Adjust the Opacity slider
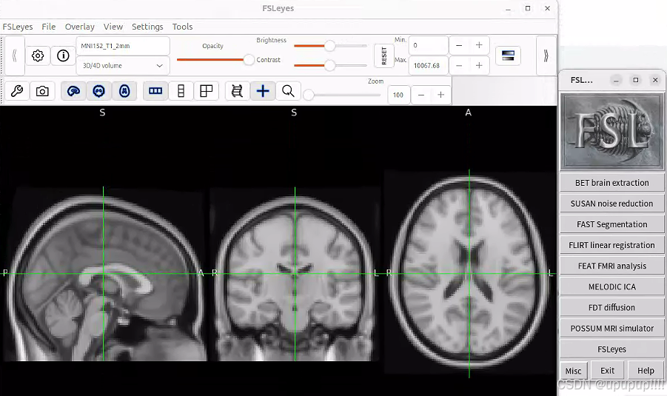The width and height of the screenshot is (667, 396). [215, 60]
